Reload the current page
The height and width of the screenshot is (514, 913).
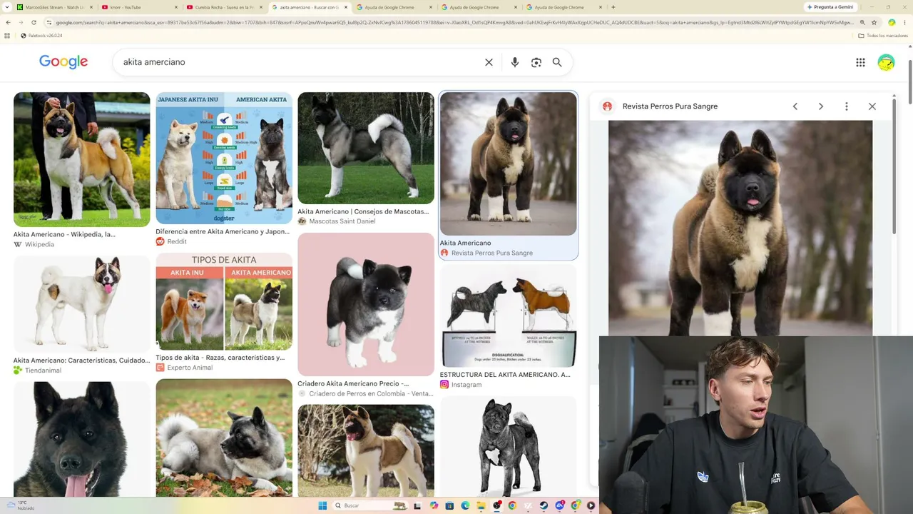point(34,22)
